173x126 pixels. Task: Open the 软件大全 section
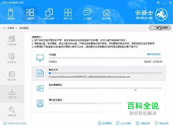[x=68, y=14]
